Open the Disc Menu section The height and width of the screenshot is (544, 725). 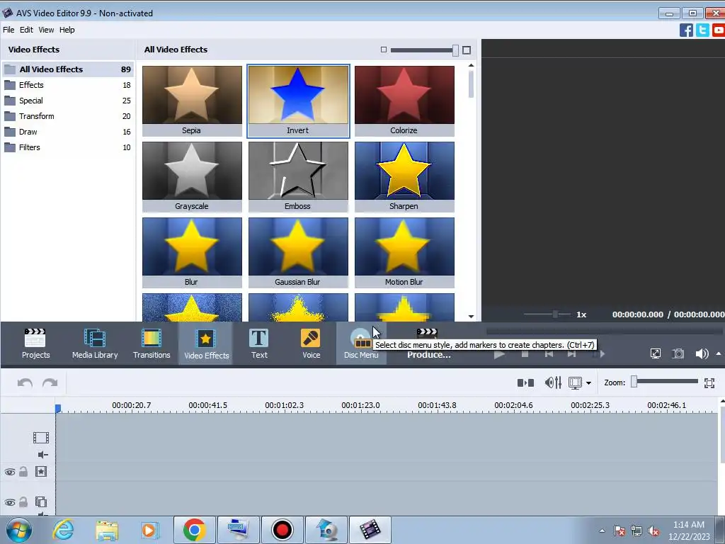click(x=361, y=344)
